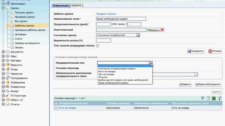Click the Наименование этапа input field
Image resolution: width=225 pixels, height=126 pixels.
click(x=121, y=19)
